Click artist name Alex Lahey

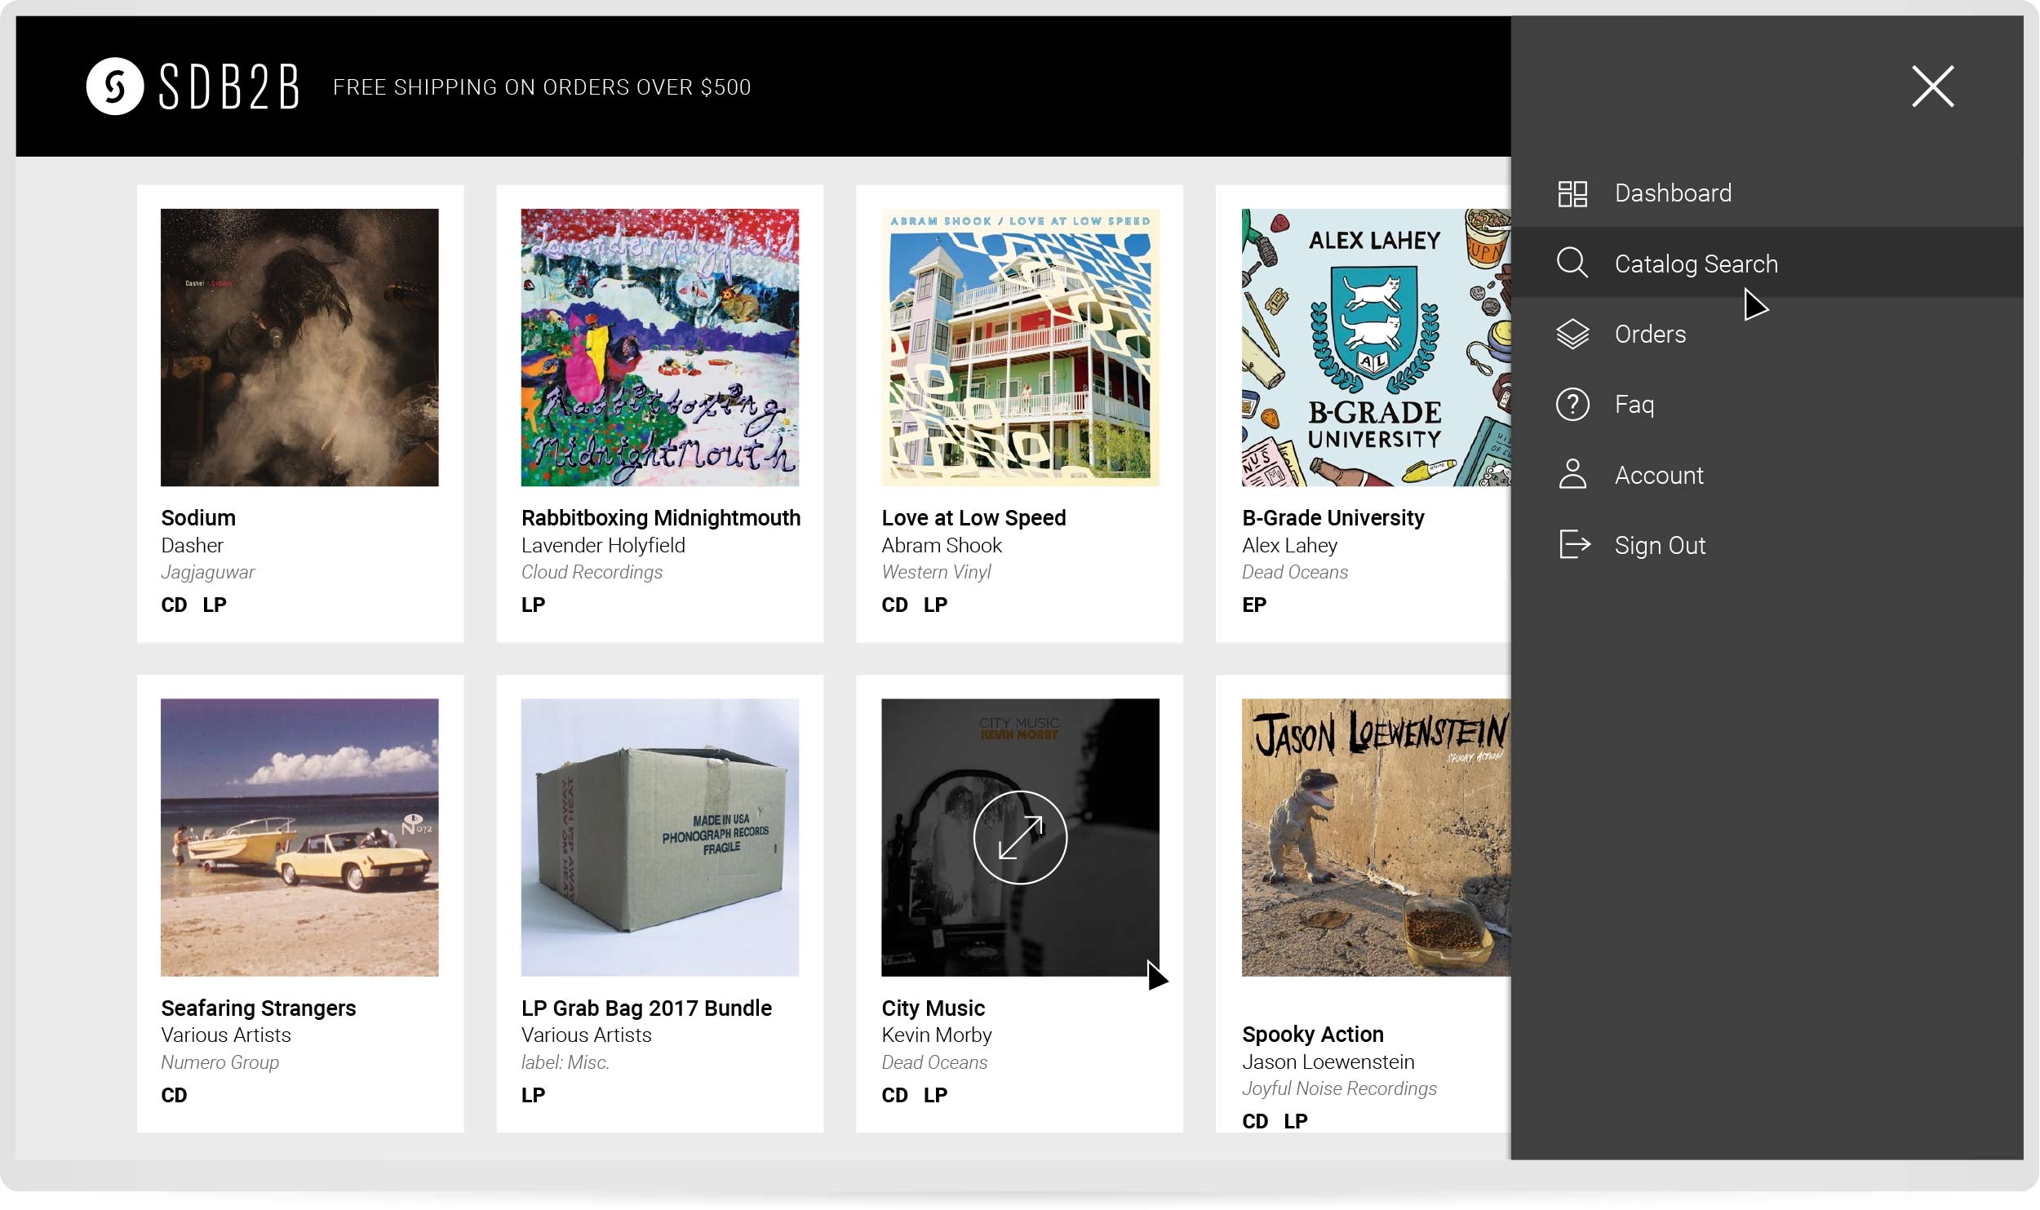click(x=1289, y=545)
